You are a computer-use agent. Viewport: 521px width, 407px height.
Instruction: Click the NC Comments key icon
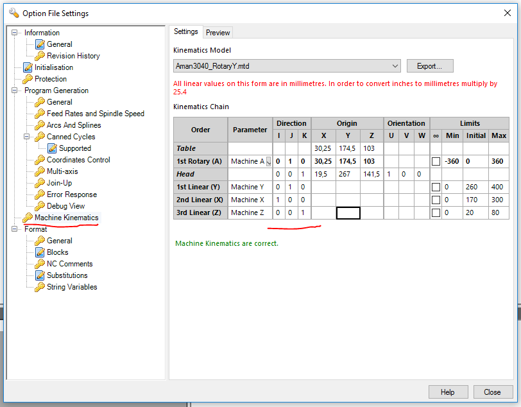(x=40, y=264)
